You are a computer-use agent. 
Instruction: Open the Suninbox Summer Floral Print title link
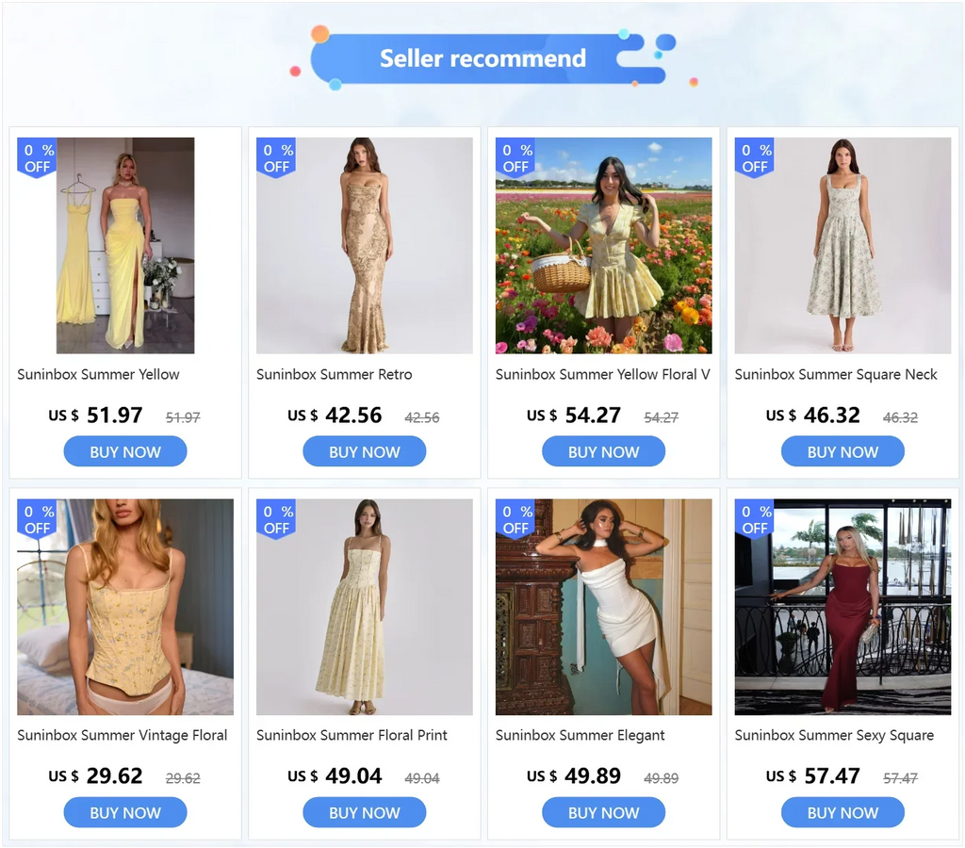(352, 735)
